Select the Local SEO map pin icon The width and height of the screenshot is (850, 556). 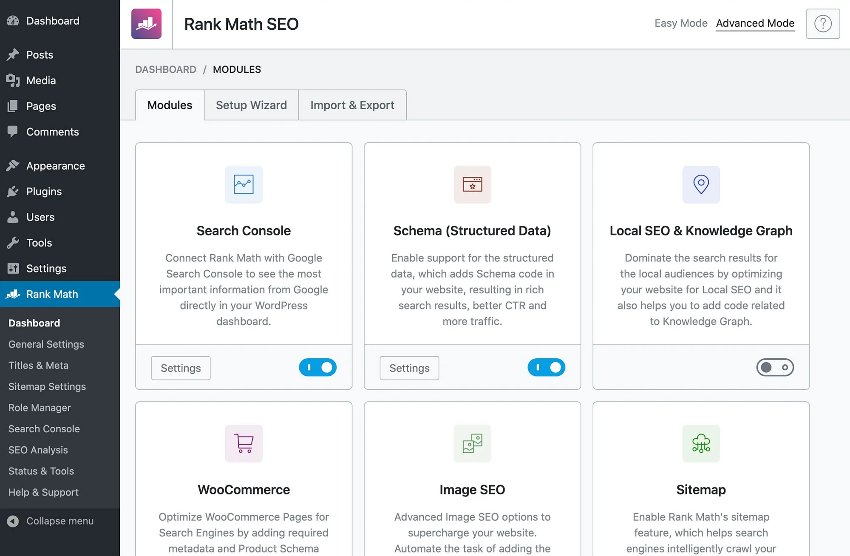[x=701, y=184]
